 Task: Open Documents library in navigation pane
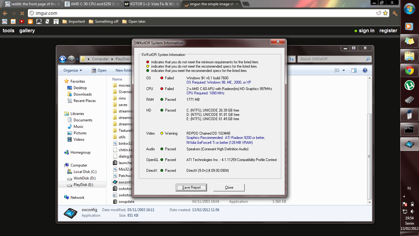tap(80, 120)
